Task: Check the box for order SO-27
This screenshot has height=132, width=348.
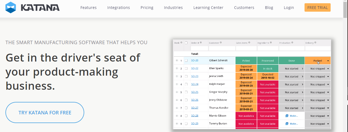Action: coord(186,108)
